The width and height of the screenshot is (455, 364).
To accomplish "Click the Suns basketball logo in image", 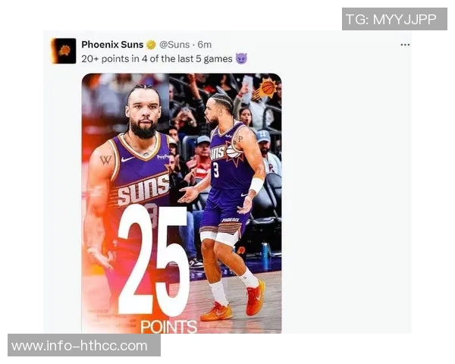I will pos(265,88).
